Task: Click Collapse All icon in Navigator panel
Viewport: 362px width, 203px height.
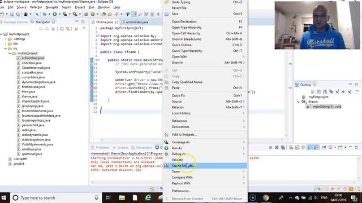Action: 62,29
